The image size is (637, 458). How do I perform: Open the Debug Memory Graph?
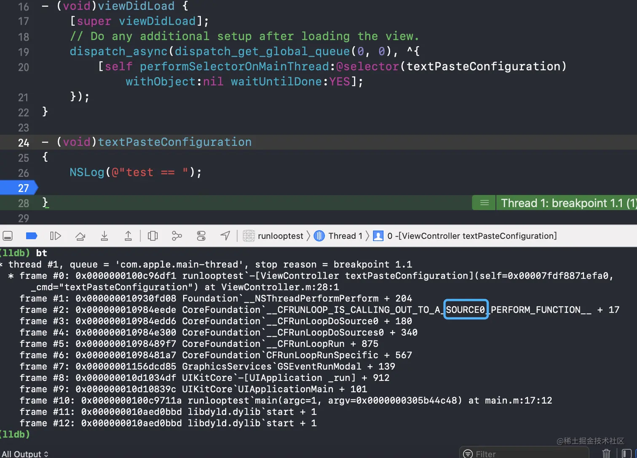point(177,236)
